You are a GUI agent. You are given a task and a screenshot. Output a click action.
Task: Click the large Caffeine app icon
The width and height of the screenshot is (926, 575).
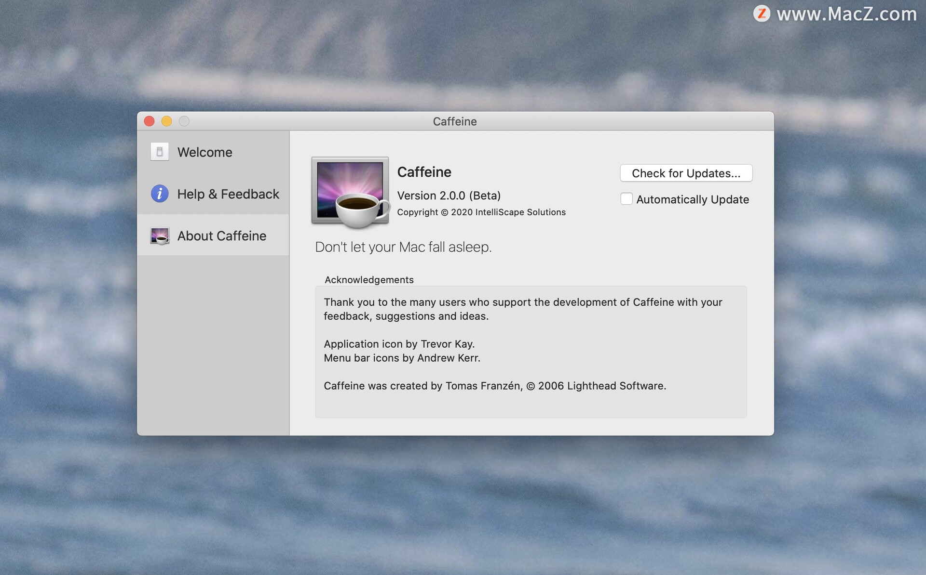[351, 192]
